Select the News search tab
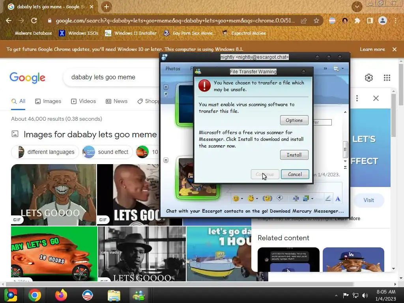 [117, 101]
